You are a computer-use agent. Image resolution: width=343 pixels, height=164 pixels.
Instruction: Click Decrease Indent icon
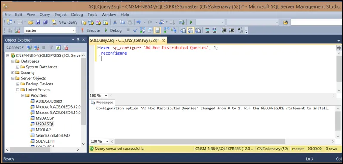pyautogui.click(x=224, y=30)
